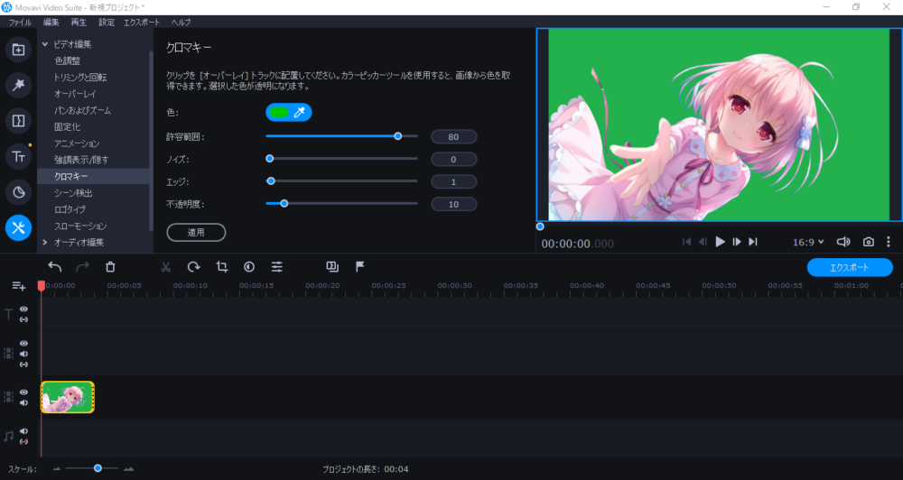Open the 16:9 aspect ratio dropdown
Screen dimensions: 903x480
click(x=808, y=243)
